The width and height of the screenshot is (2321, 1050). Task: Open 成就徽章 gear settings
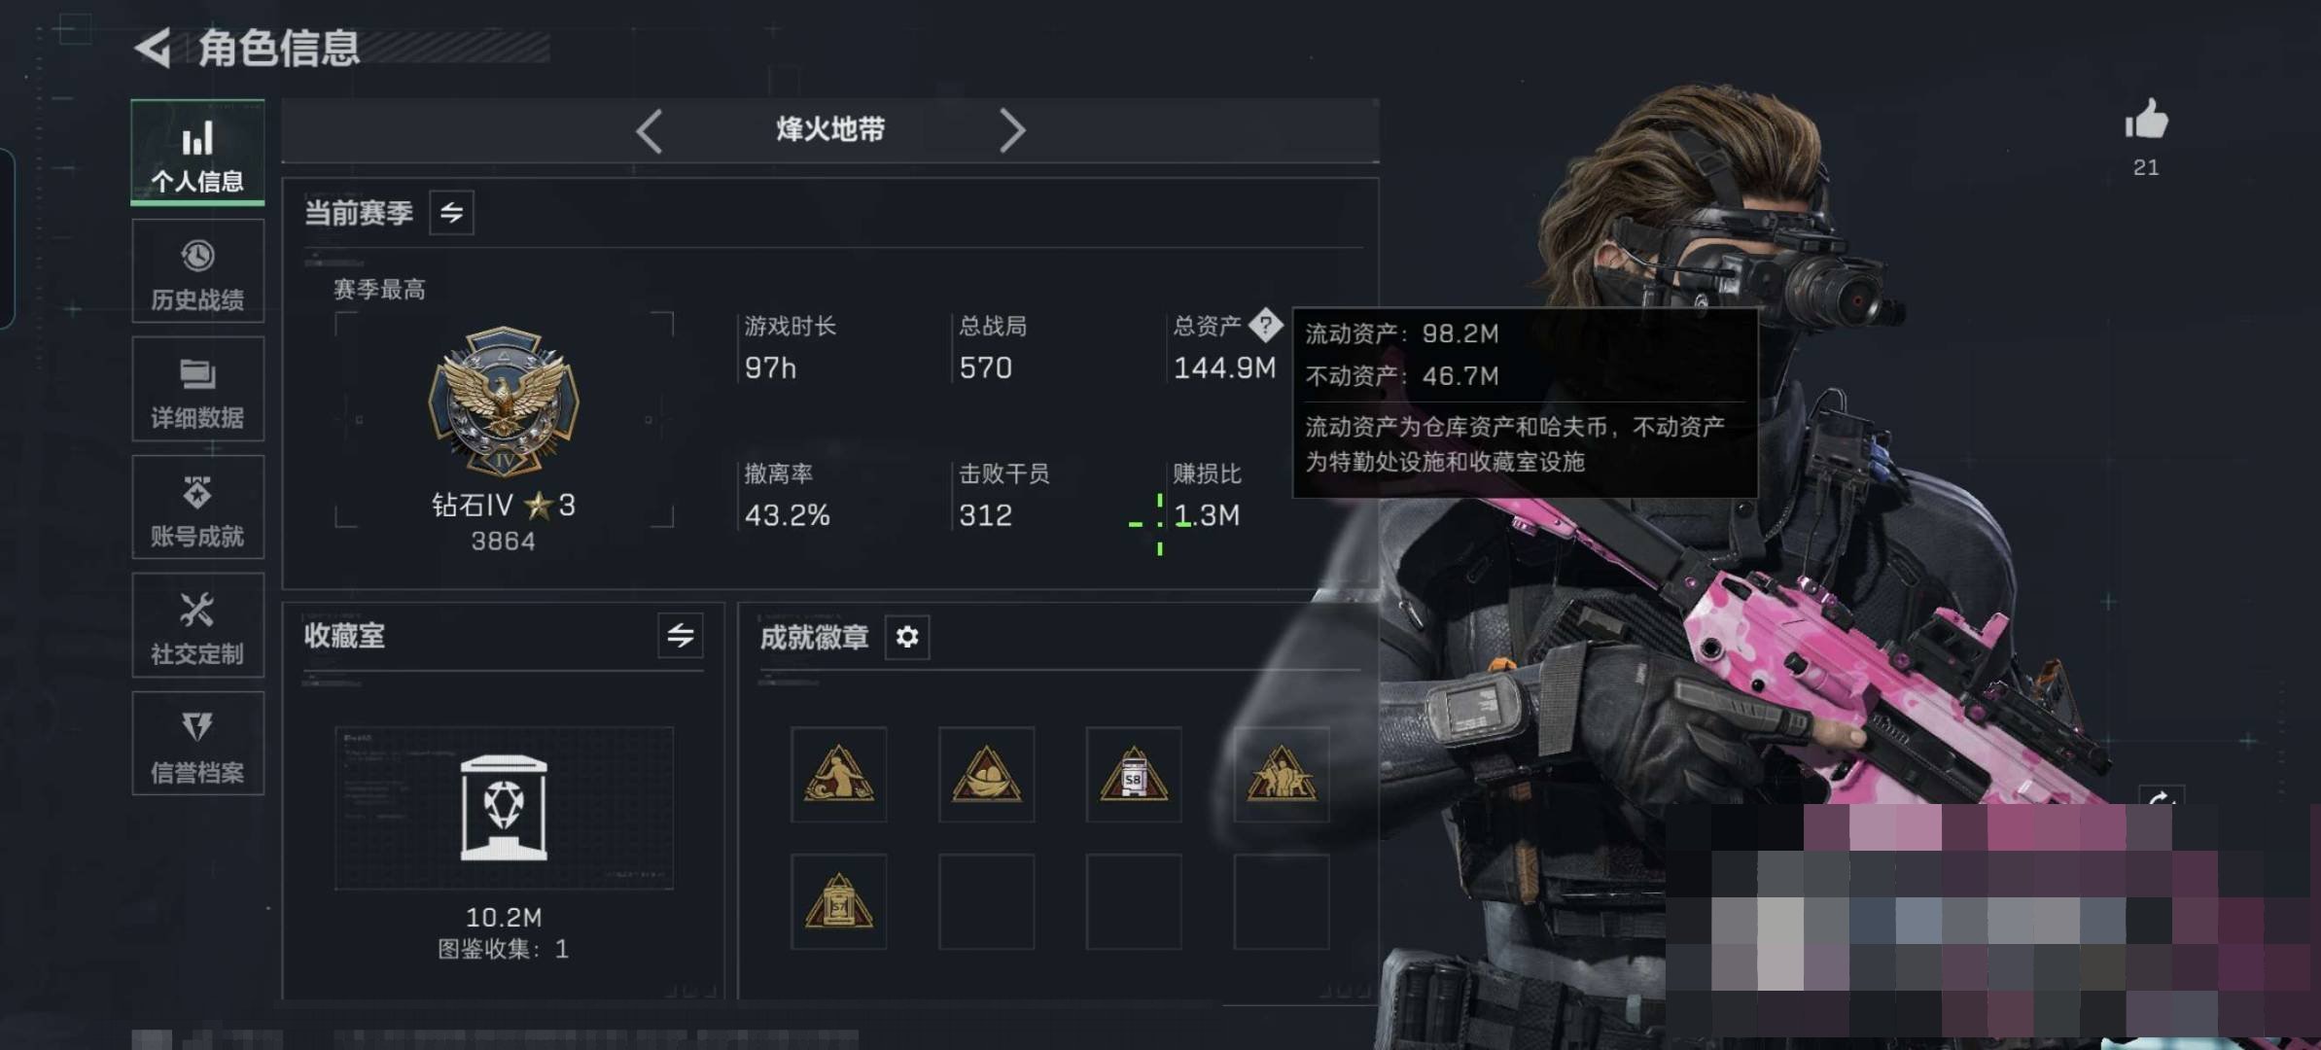point(907,637)
